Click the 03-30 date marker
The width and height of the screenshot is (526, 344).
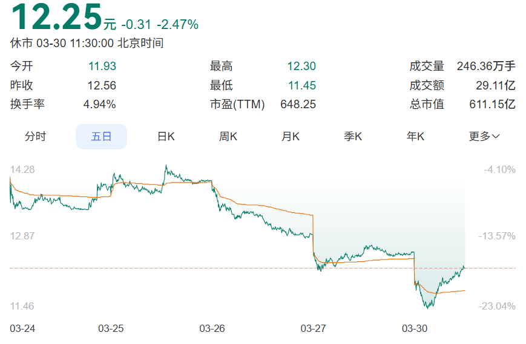(415, 328)
